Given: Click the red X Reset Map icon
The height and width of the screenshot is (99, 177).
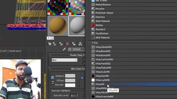Looking at the screenshot, I should (x=67, y=44).
